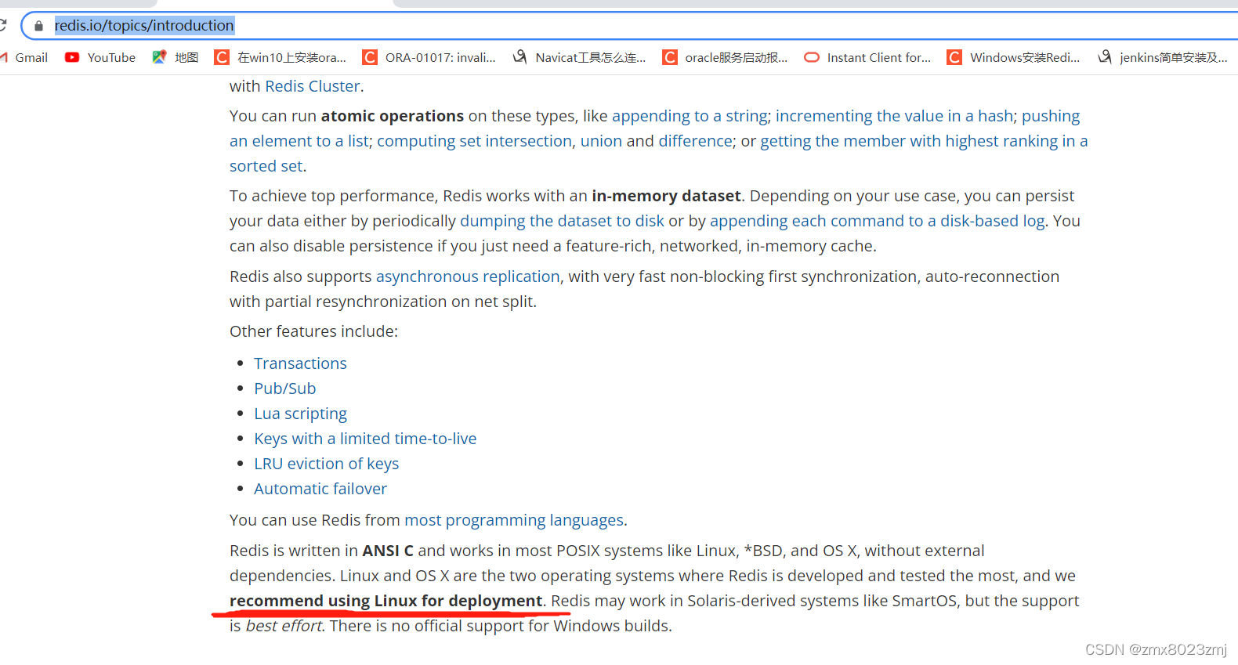Click the 'Other features include:' text
Image resolution: width=1238 pixels, height=665 pixels.
(313, 331)
